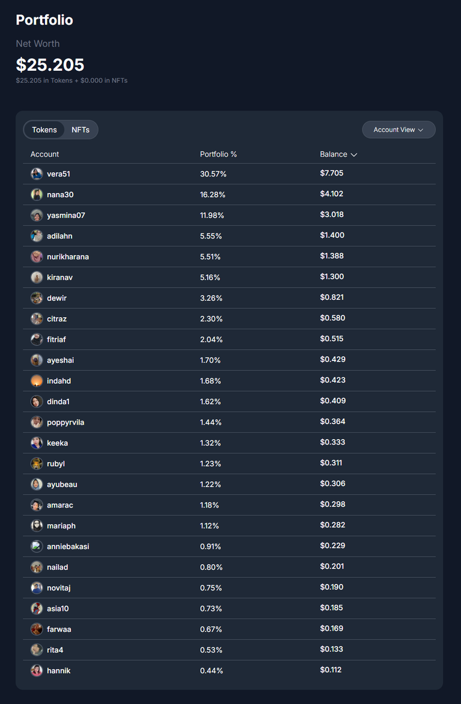Click vera51's avatar icon
461x704 pixels.
[37, 174]
